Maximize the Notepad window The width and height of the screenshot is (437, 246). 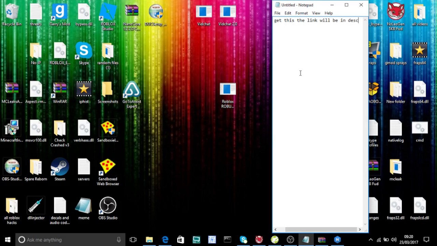[x=347, y=5]
